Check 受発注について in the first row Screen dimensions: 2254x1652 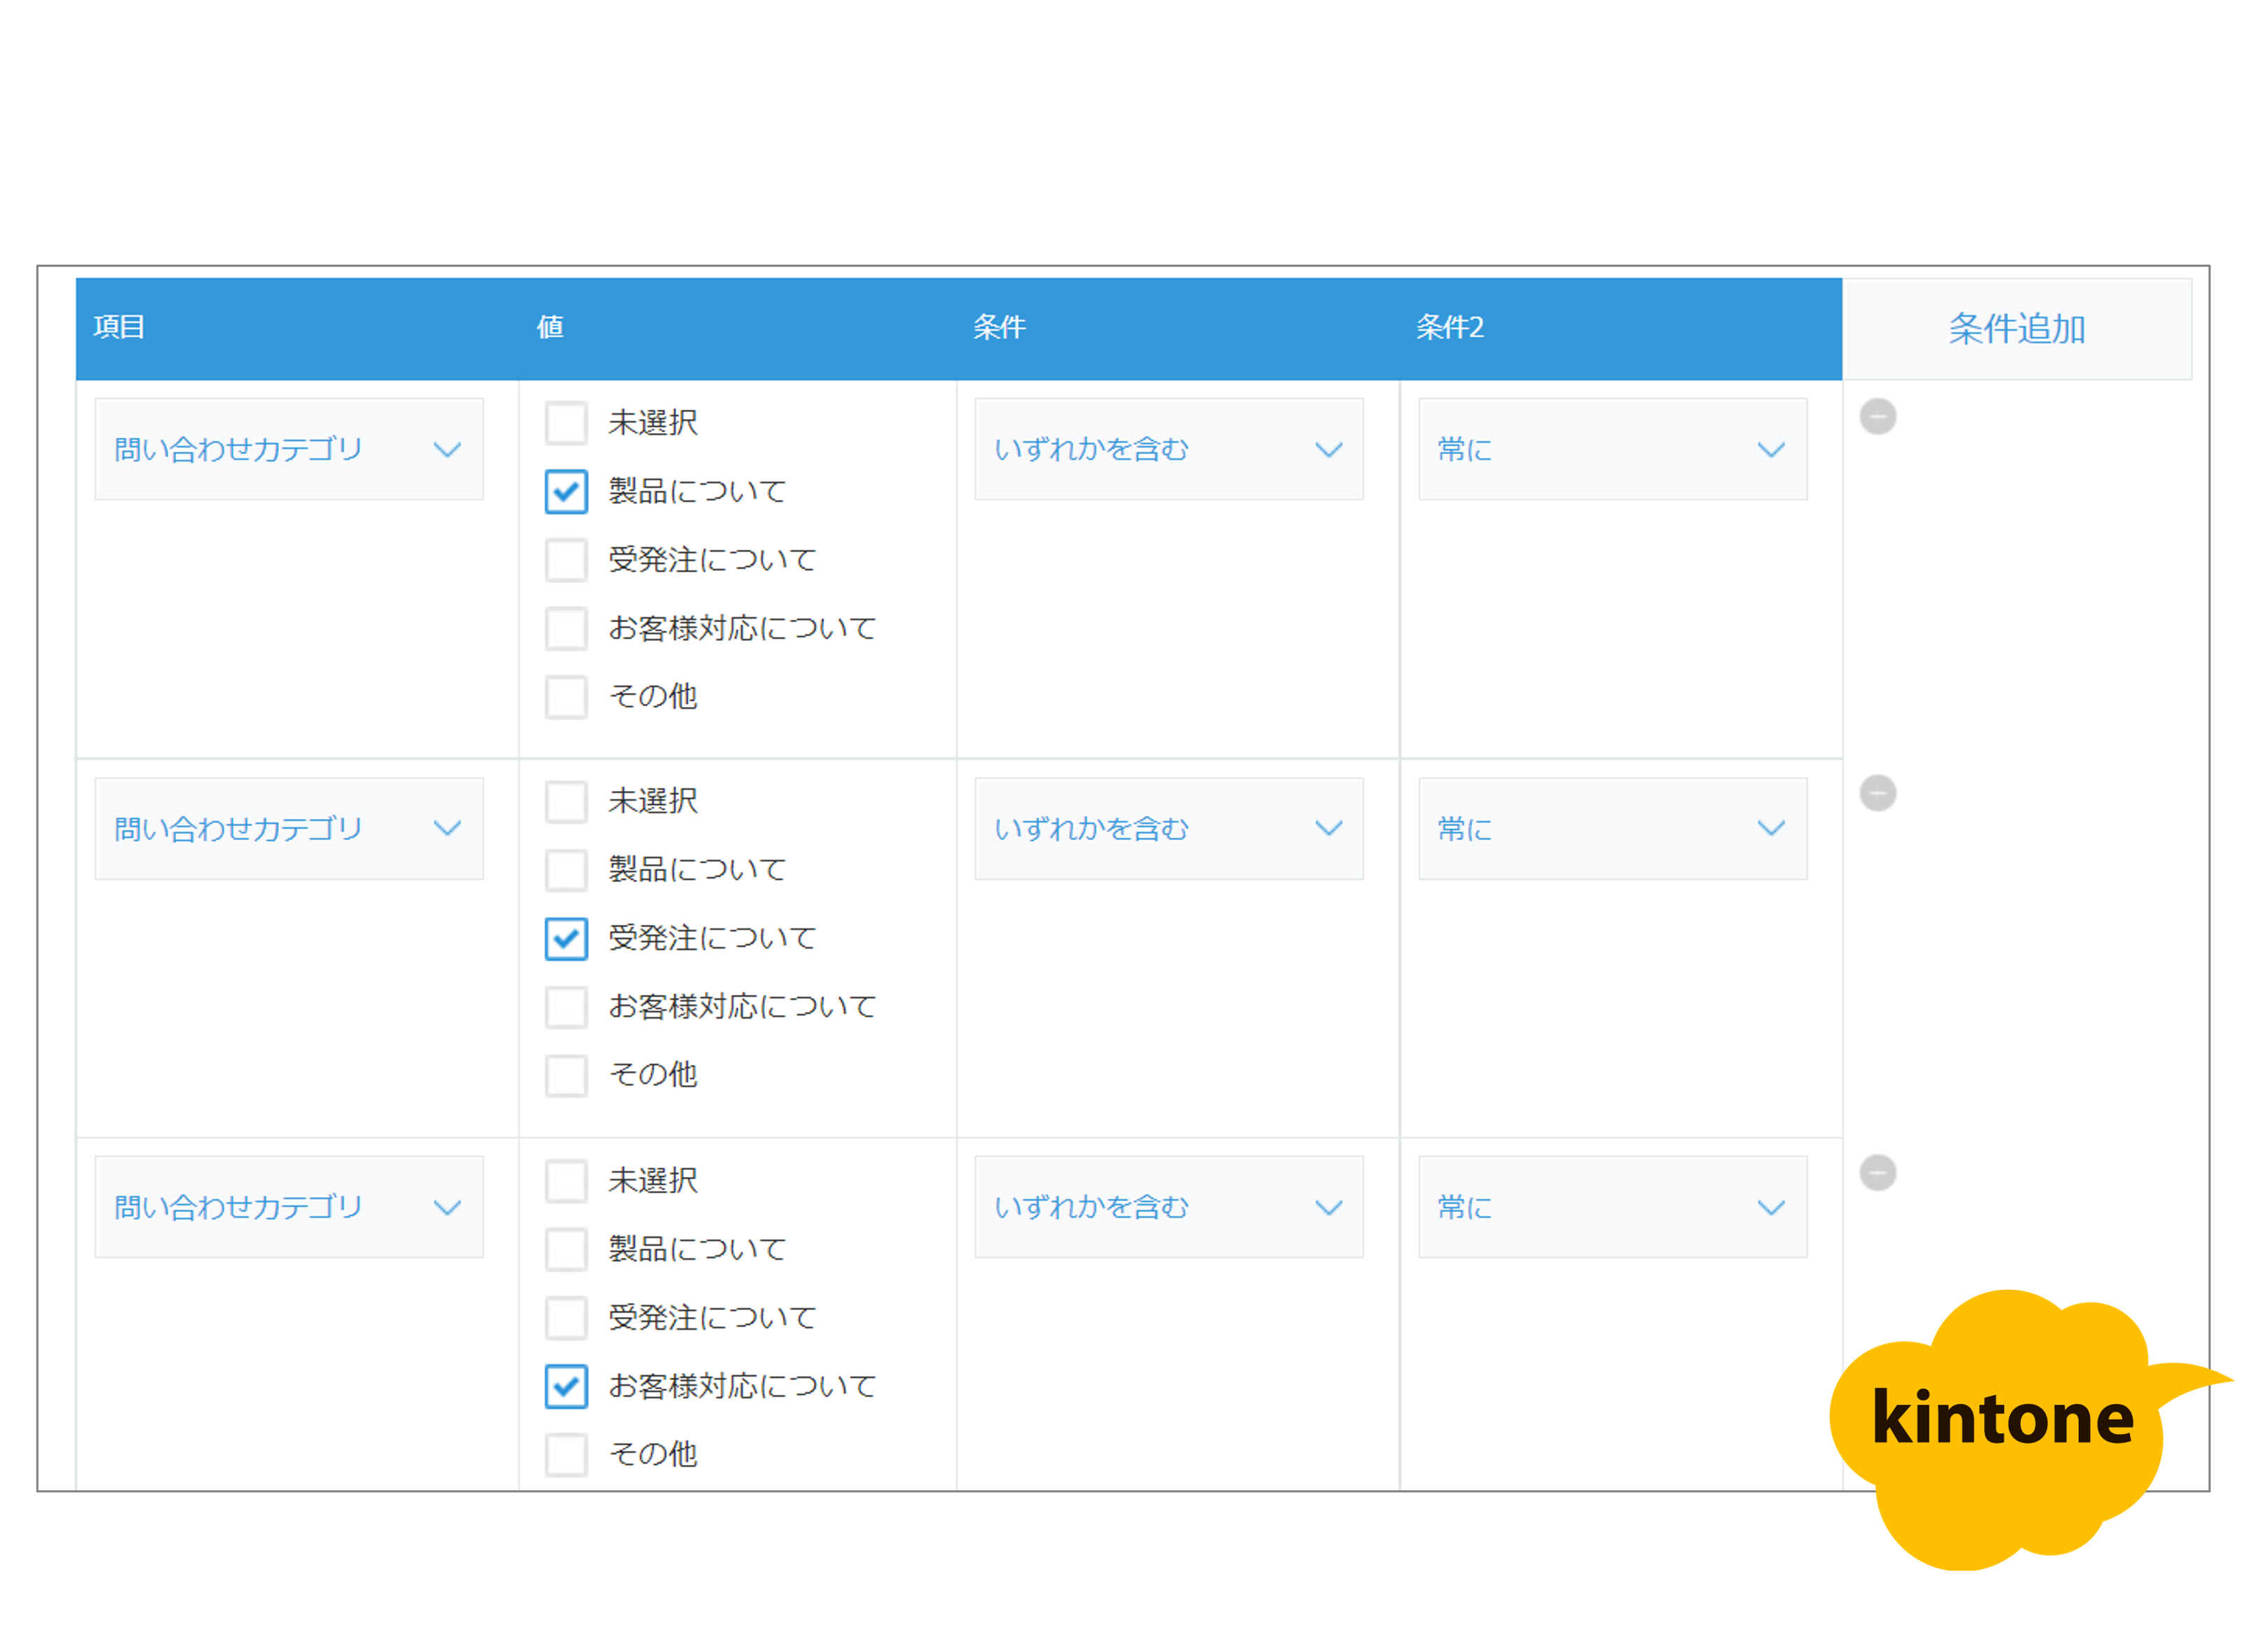566,560
